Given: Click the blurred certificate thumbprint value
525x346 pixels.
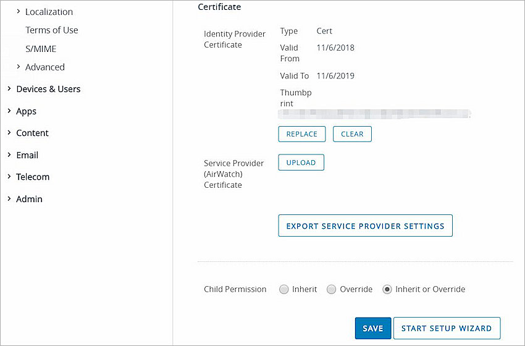Looking at the screenshot, I should pos(374,114).
